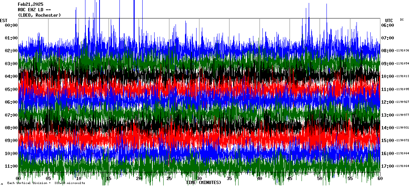The image size is (409, 188).
Task: Select the 00:00 EST row label
Action: 11,25
